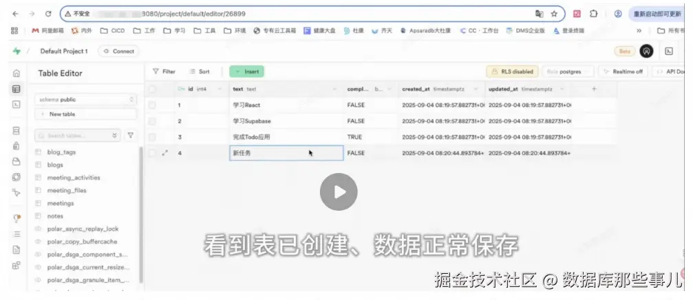Screen dimensions: 693x300
Task: Check the checkbox for row id 3
Action: click(x=152, y=137)
